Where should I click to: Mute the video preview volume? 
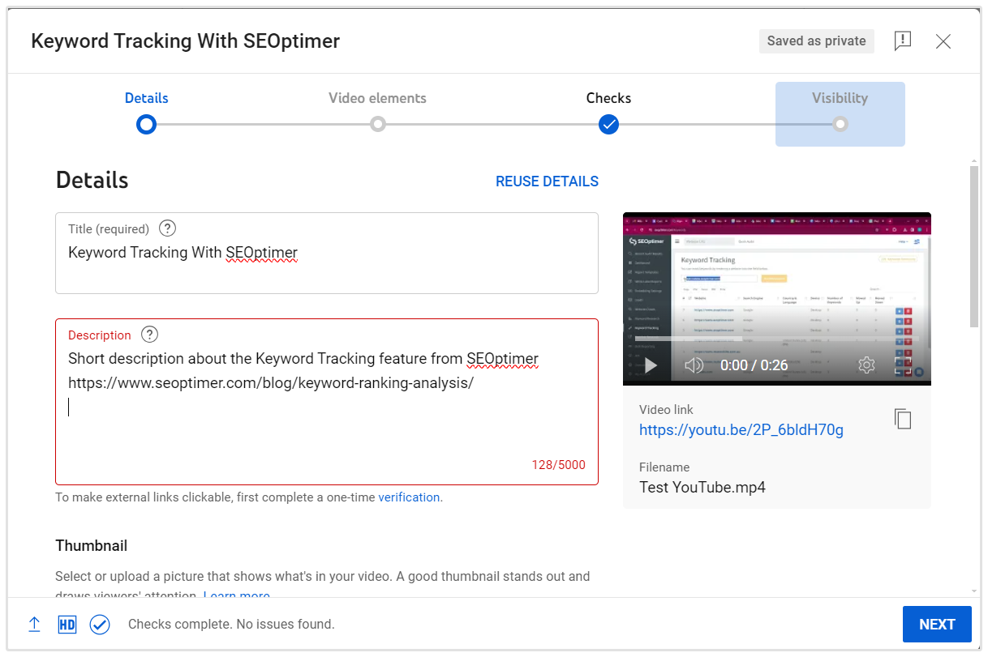point(694,365)
